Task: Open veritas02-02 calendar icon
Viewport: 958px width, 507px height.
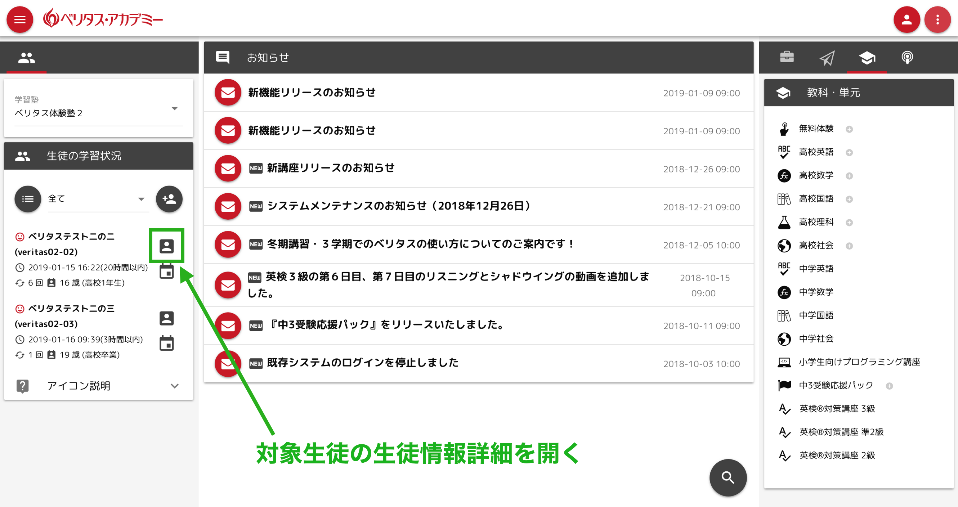Action: (166, 272)
